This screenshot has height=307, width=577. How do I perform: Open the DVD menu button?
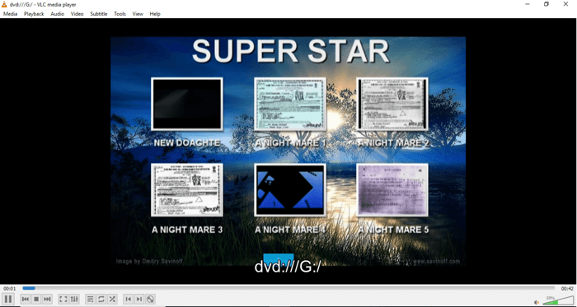pos(150,300)
